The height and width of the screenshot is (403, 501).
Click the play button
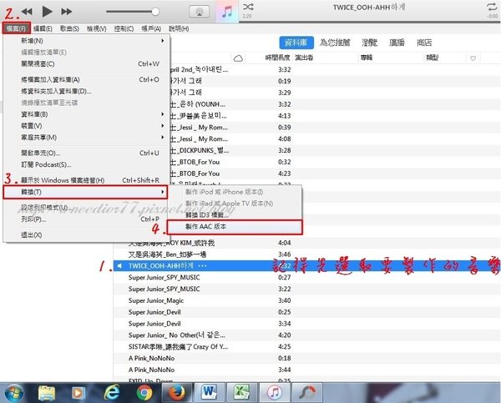[47, 12]
